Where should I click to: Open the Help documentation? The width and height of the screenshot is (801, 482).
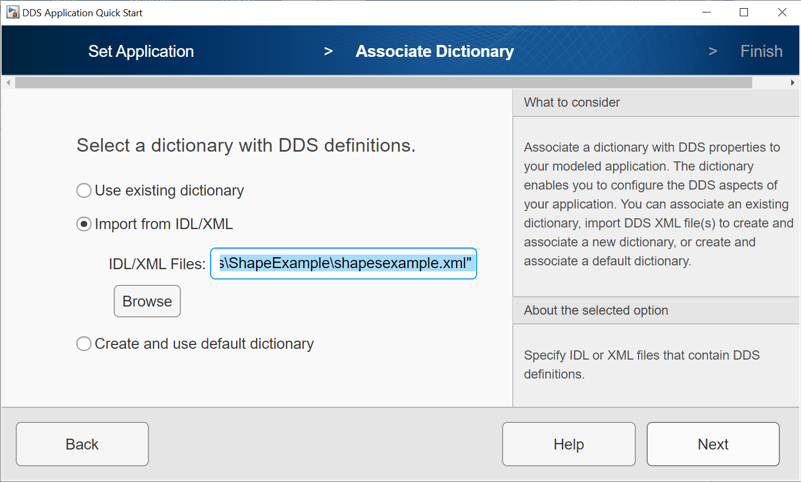569,444
